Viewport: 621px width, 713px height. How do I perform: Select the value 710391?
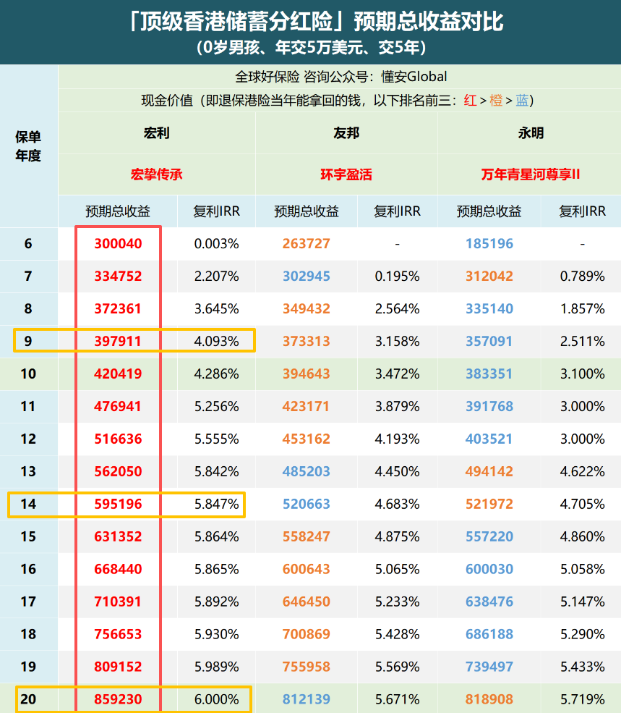coord(118,602)
